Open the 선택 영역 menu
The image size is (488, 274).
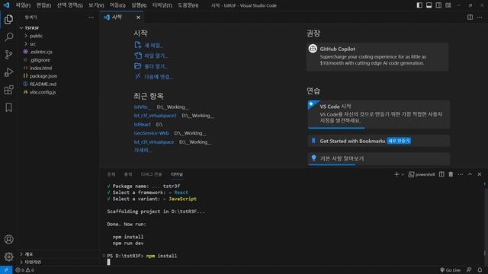(x=69, y=5)
